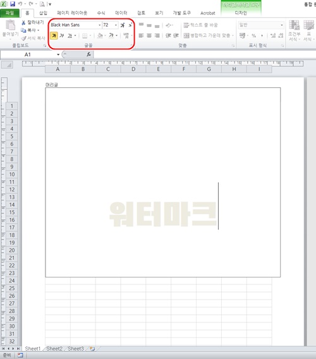Viewport: 316px width, 359px height.
Task: Open the Alignment (맞춤) dialog launcher
Action: (233, 46)
